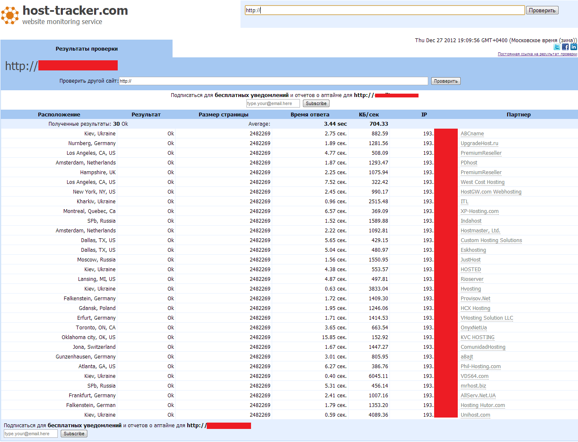Open the Постоянная ссылка на результат проверки link
The width and height of the screenshot is (578, 442).
(x=537, y=54)
